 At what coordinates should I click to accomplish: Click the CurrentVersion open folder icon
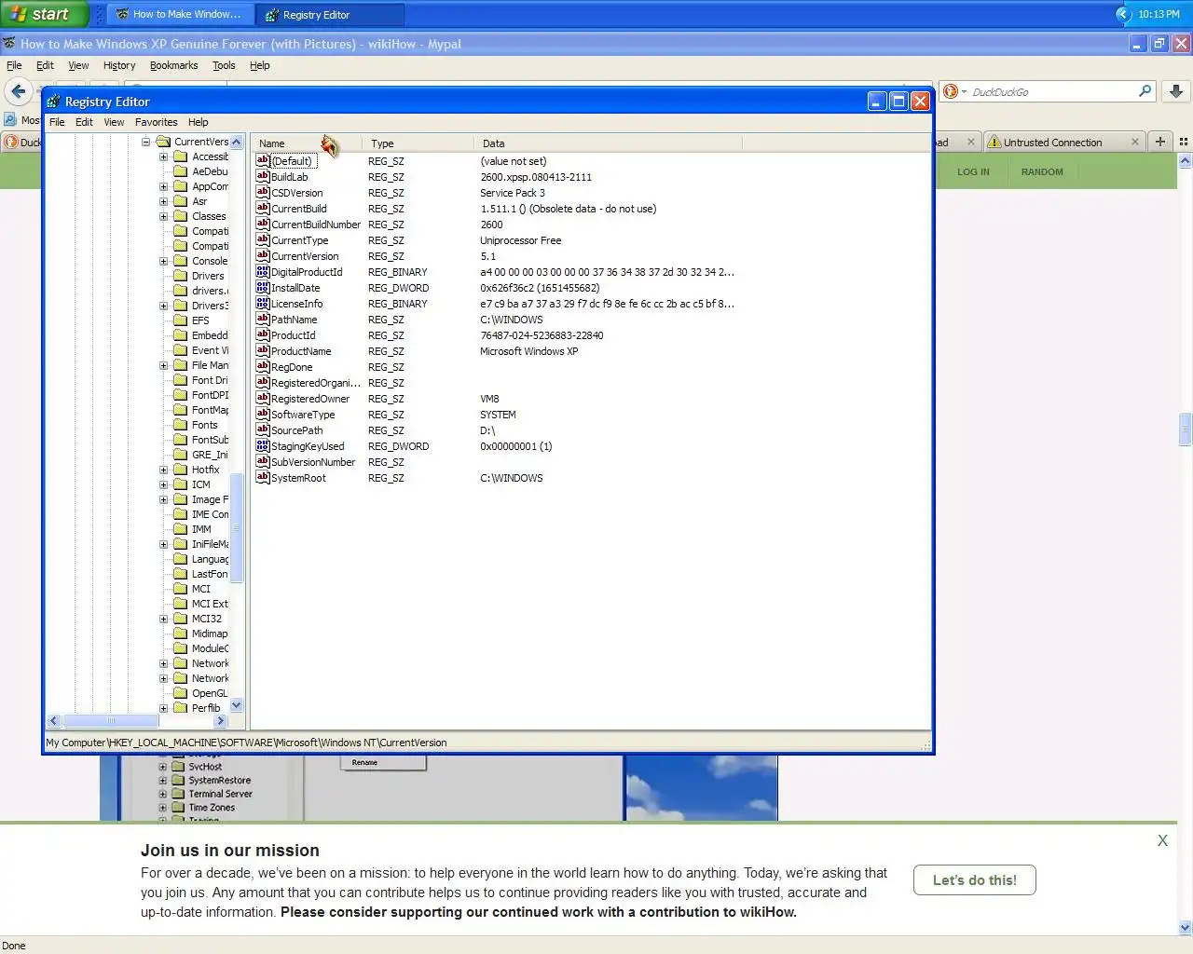tap(163, 142)
